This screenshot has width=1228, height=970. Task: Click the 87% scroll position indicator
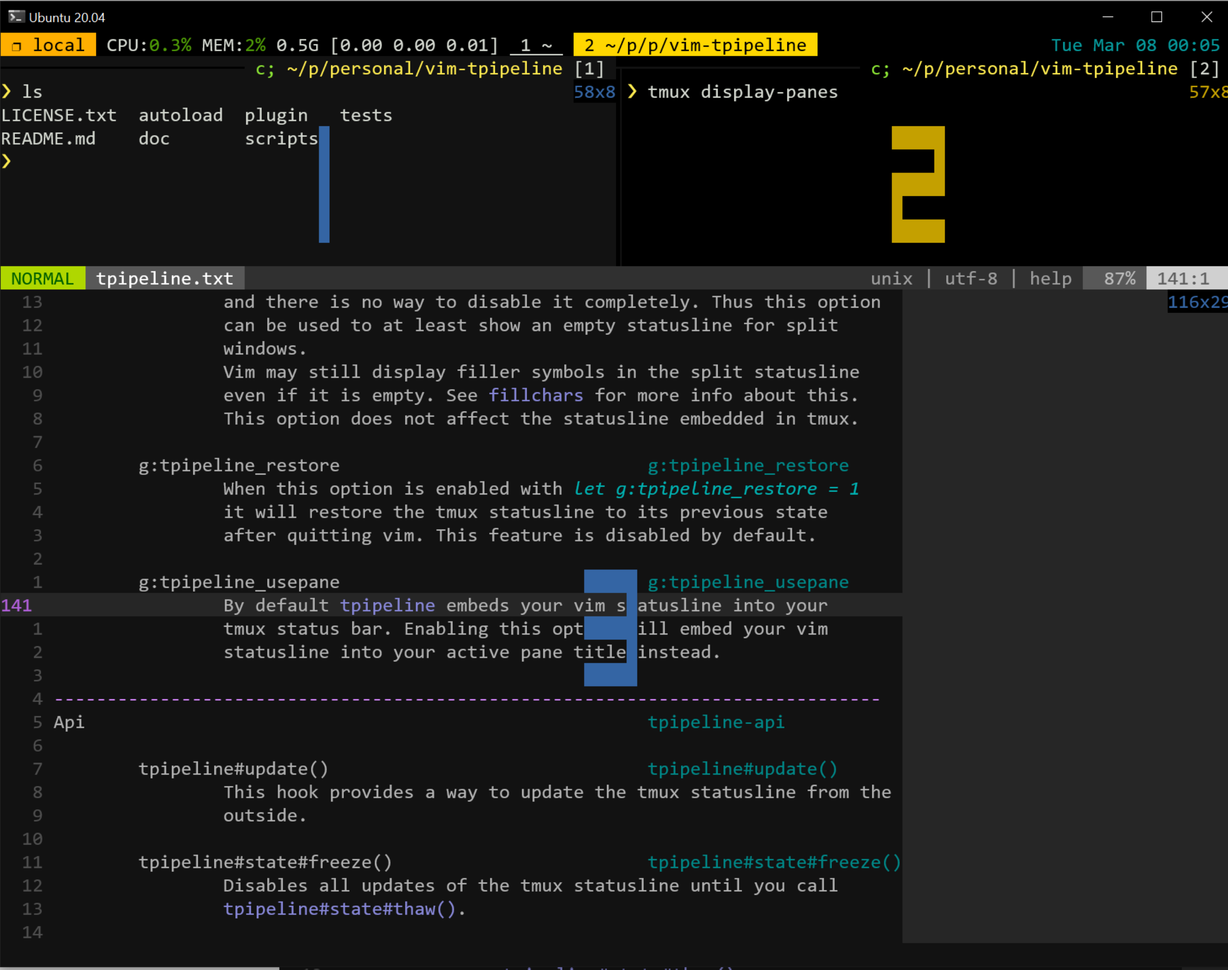click(1119, 278)
